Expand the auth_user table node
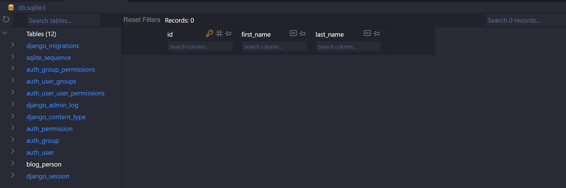The image size is (566, 188). click(13, 152)
